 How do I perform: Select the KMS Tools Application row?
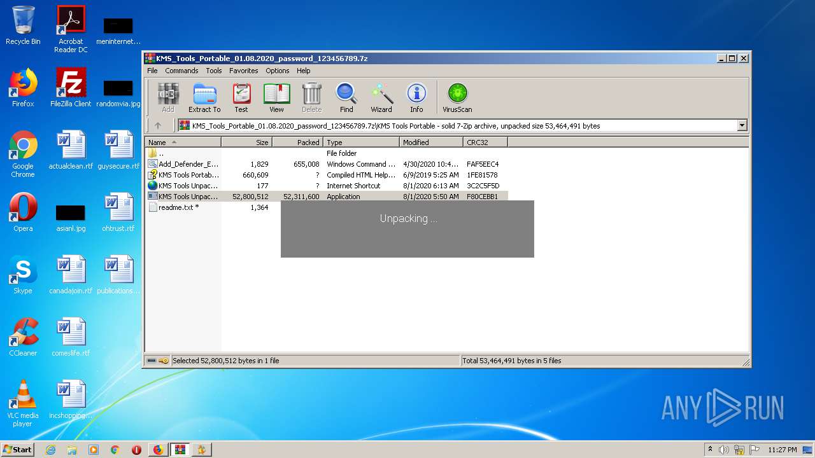327,197
